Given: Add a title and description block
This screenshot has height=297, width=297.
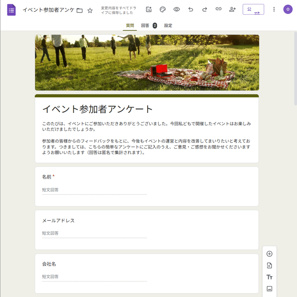Looking at the screenshot, I should click(269, 277).
